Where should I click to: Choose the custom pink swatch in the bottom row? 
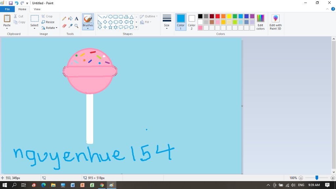click(x=200, y=28)
